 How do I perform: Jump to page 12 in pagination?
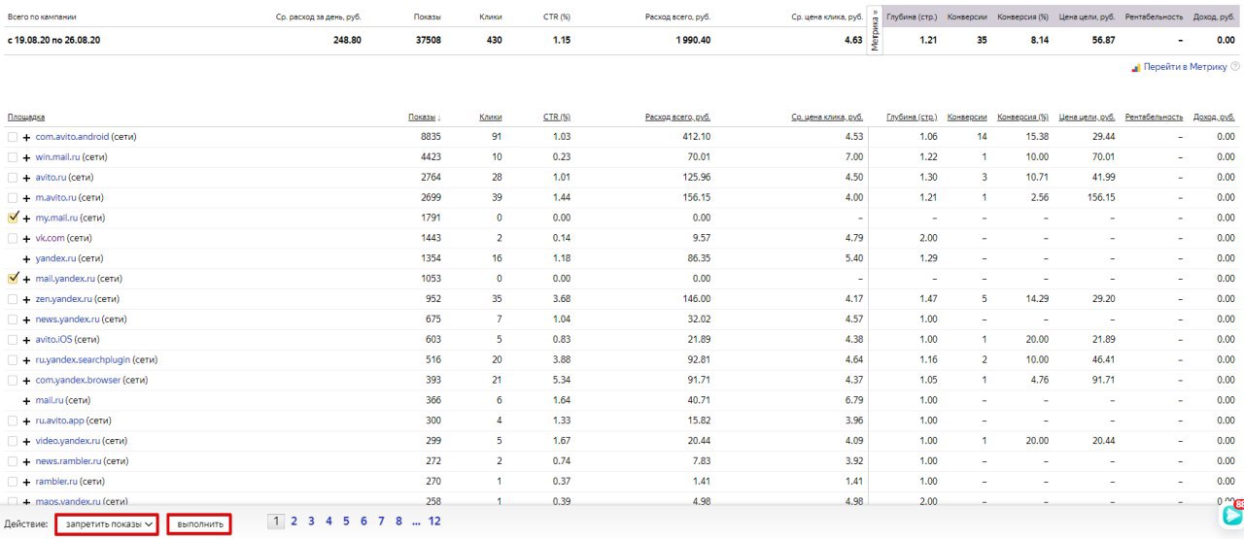click(x=434, y=522)
